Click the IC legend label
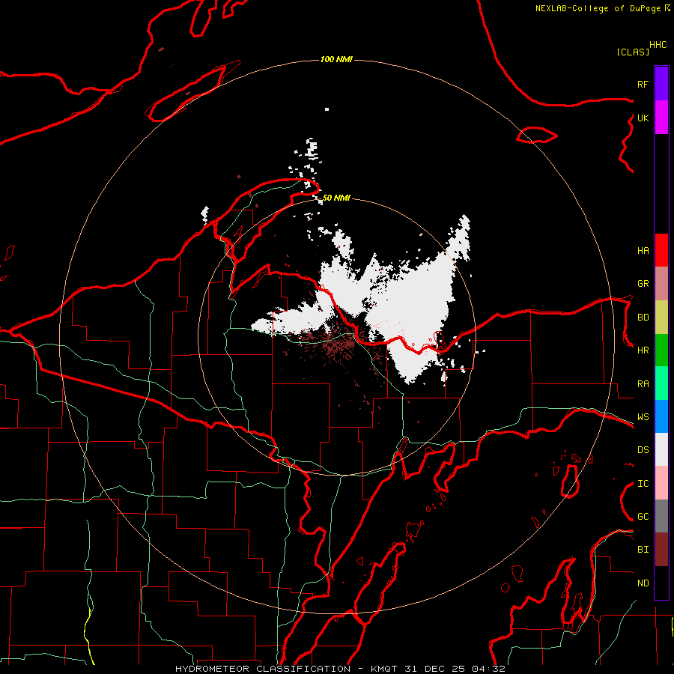 click(643, 484)
